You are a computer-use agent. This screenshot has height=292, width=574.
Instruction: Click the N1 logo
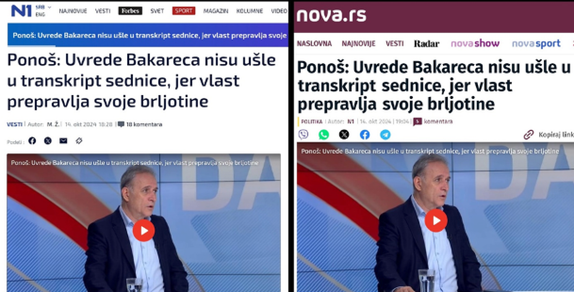[21, 11]
